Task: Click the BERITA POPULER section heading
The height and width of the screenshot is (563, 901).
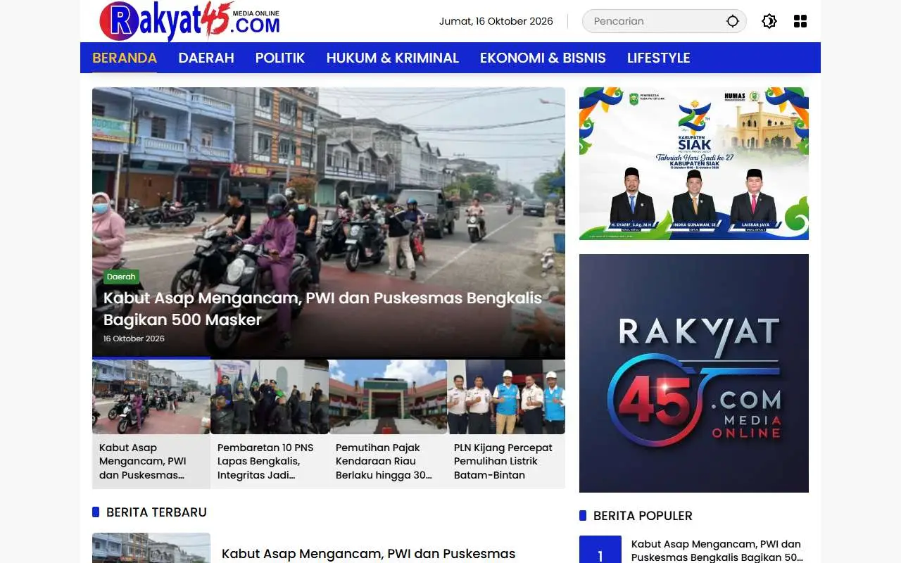Action: [x=643, y=516]
